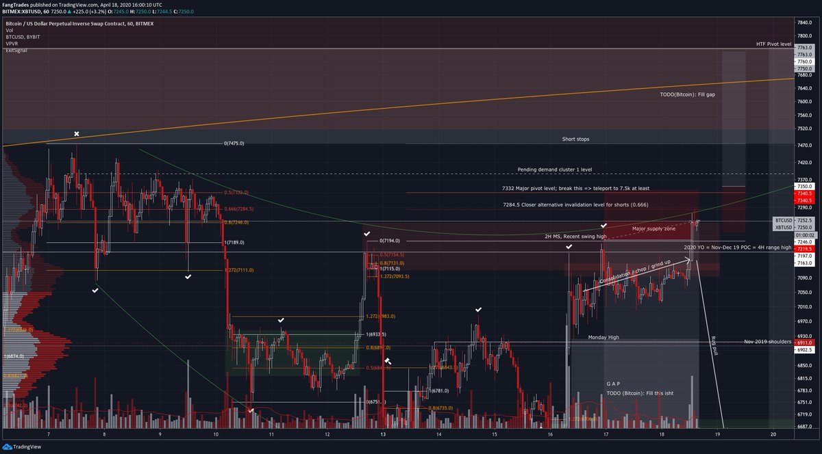Click the Nov 2019 shoulders label
This screenshot has width=822, height=454.
tap(768, 341)
